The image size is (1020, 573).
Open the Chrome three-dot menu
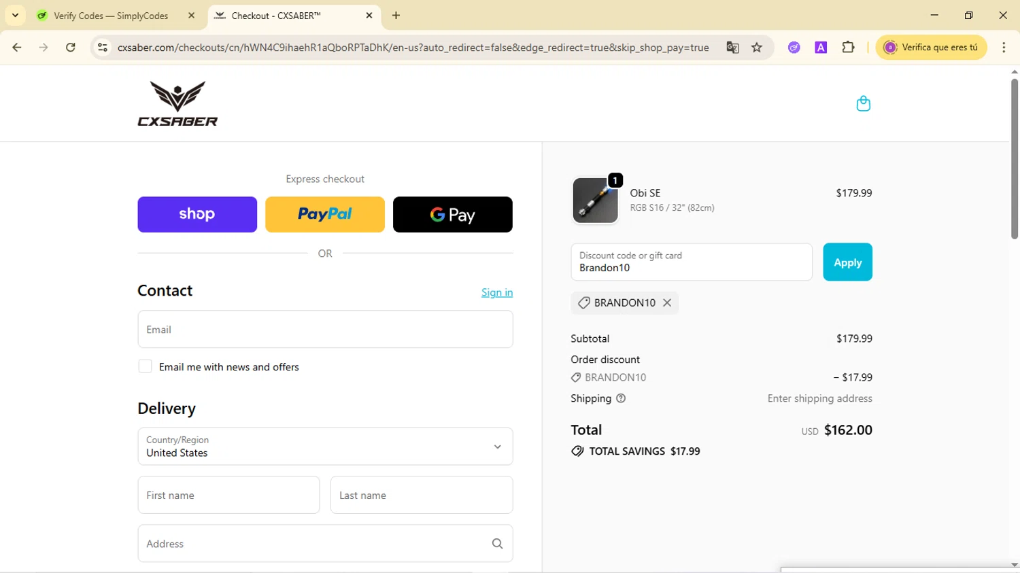(1004, 48)
